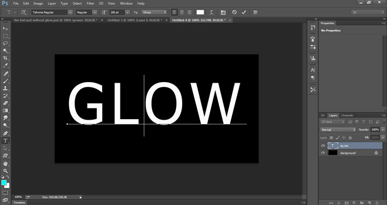The height and width of the screenshot is (205, 387).
Task: Open the Window menu
Action: click(126, 3)
